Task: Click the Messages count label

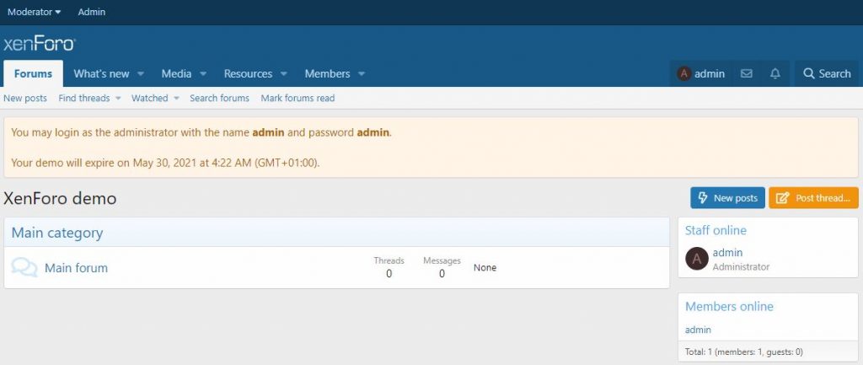Action: tap(442, 260)
